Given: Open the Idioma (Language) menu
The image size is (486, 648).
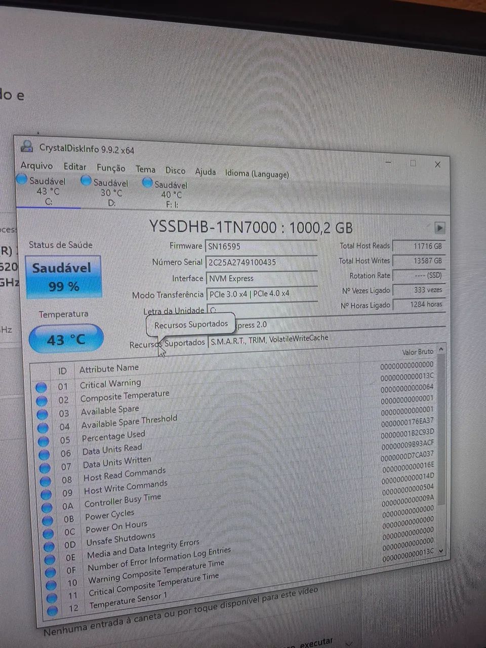Looking at the screenshot, I should coord(257,174).
